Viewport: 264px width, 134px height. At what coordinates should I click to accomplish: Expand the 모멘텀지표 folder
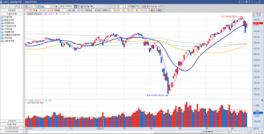[7, 23]
